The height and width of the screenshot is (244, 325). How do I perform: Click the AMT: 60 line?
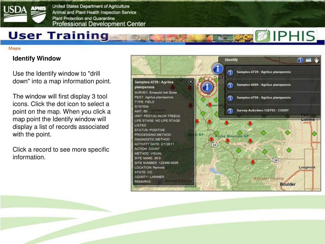tap(141, 111)
